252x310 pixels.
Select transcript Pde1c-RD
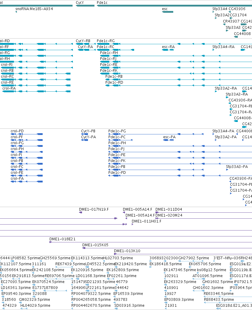coord(114,82)
